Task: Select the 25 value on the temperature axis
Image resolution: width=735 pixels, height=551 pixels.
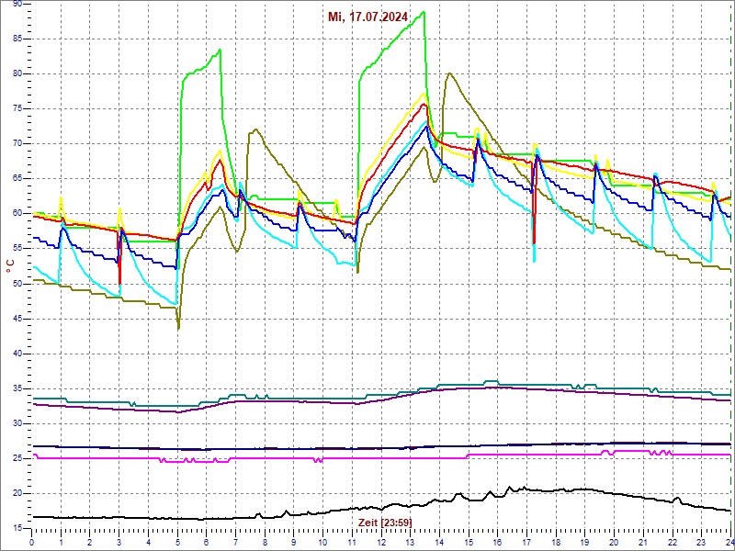Action: coord(17,459)
